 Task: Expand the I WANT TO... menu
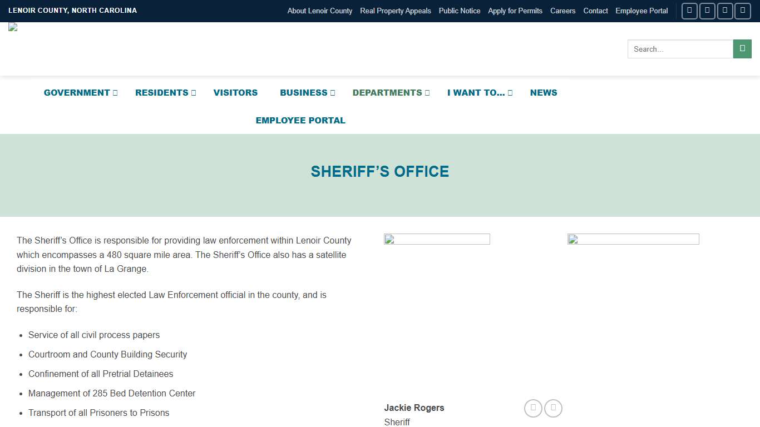[476, 92]
